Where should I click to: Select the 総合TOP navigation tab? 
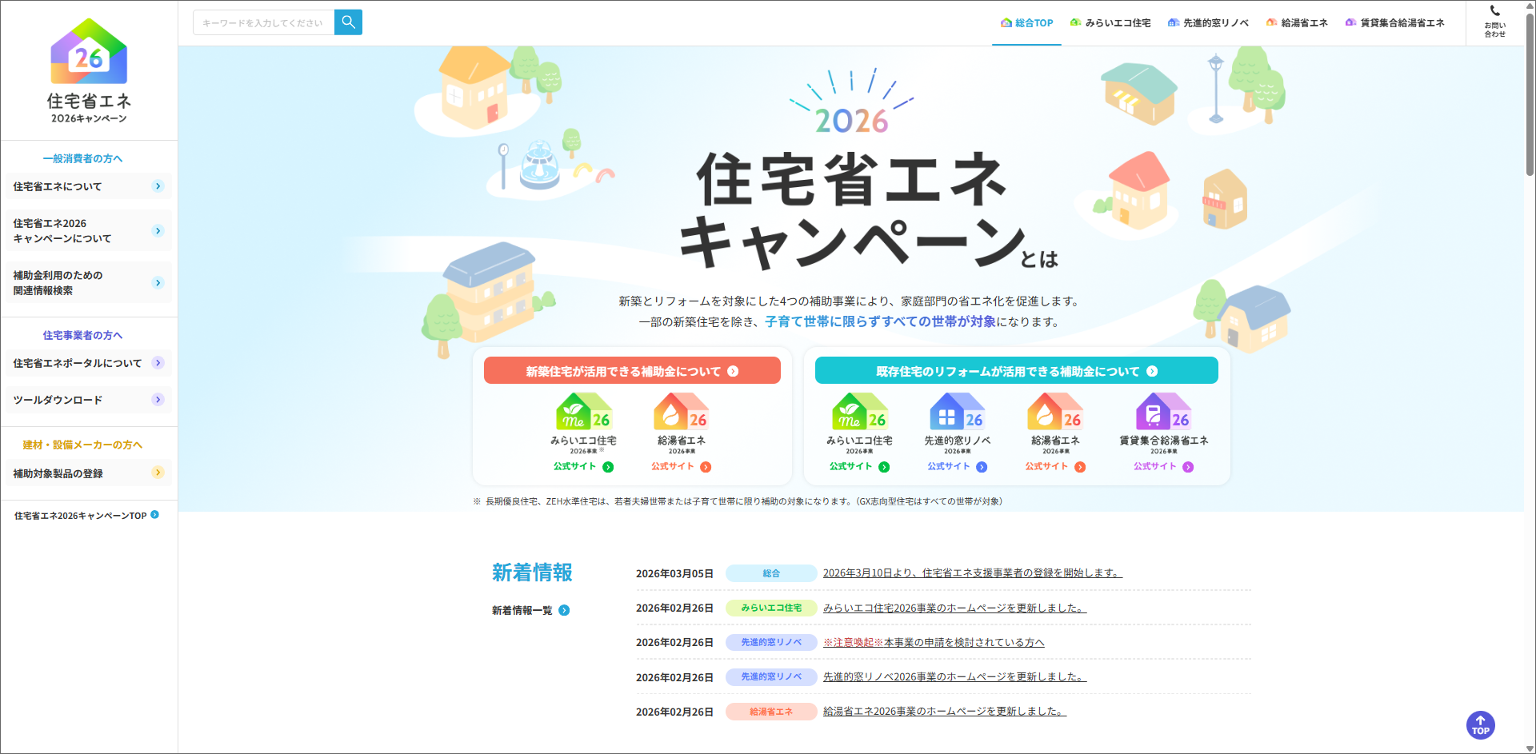click(x=1026, y=23)
